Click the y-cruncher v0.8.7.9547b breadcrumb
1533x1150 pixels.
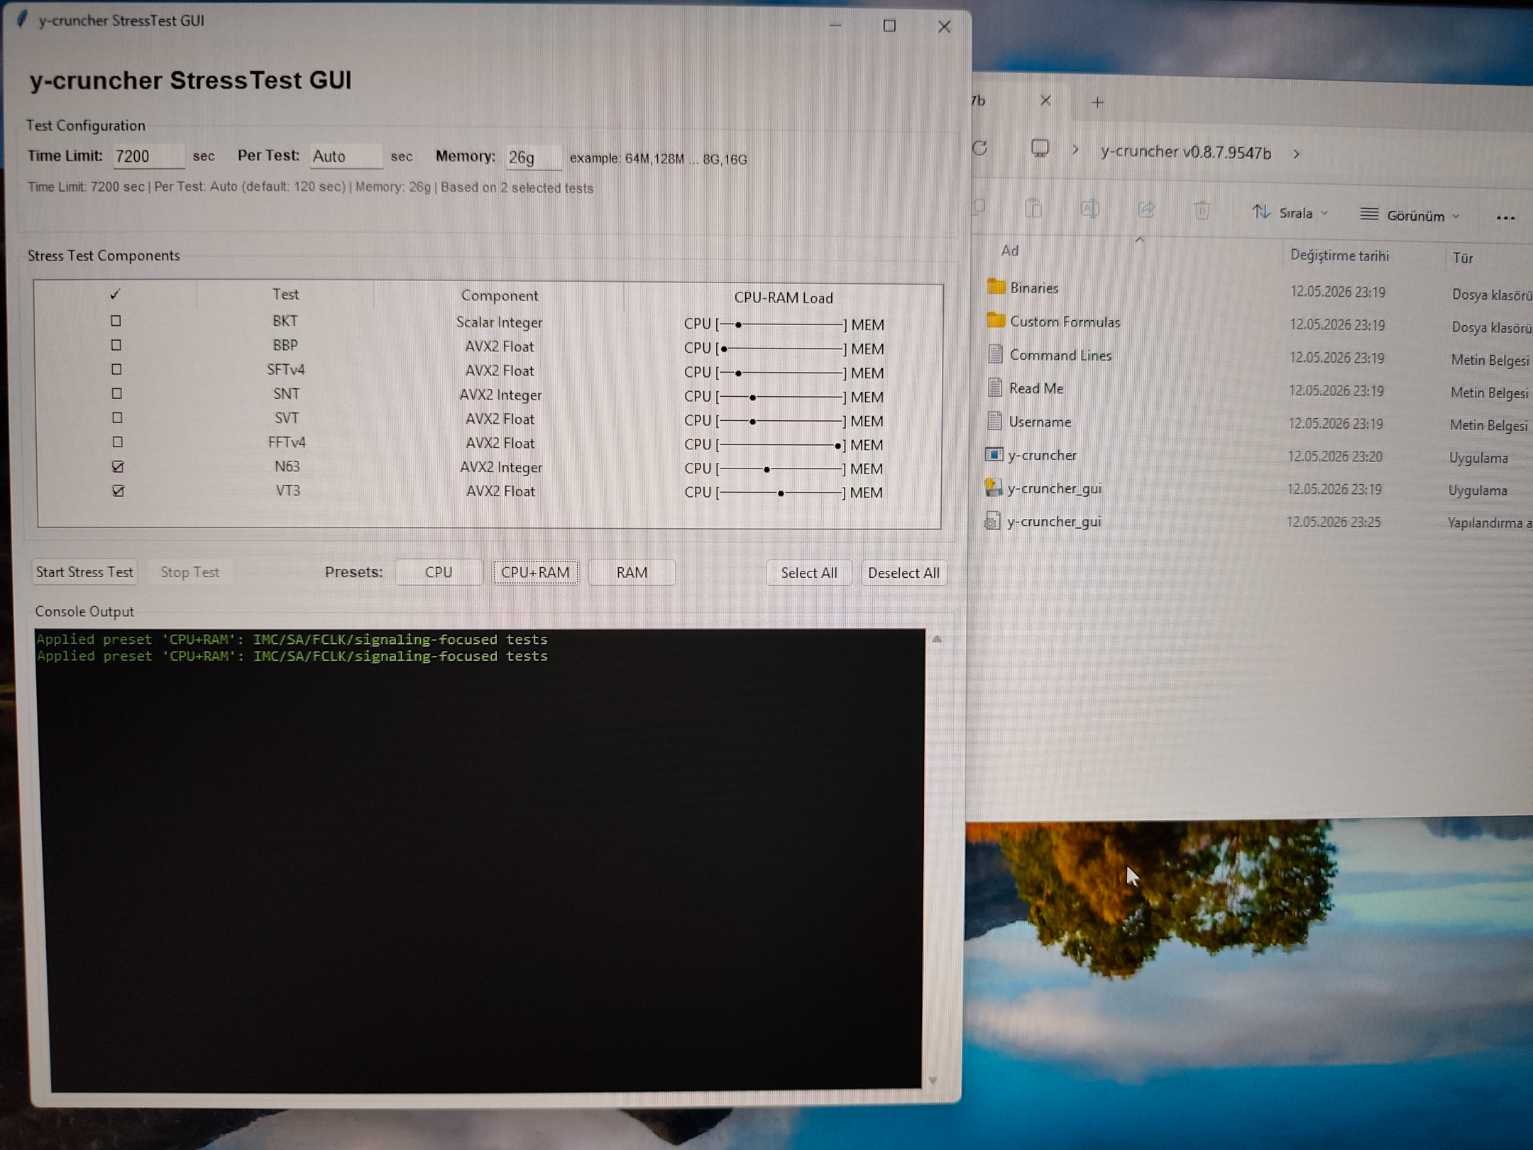[x=1186, y=152]
